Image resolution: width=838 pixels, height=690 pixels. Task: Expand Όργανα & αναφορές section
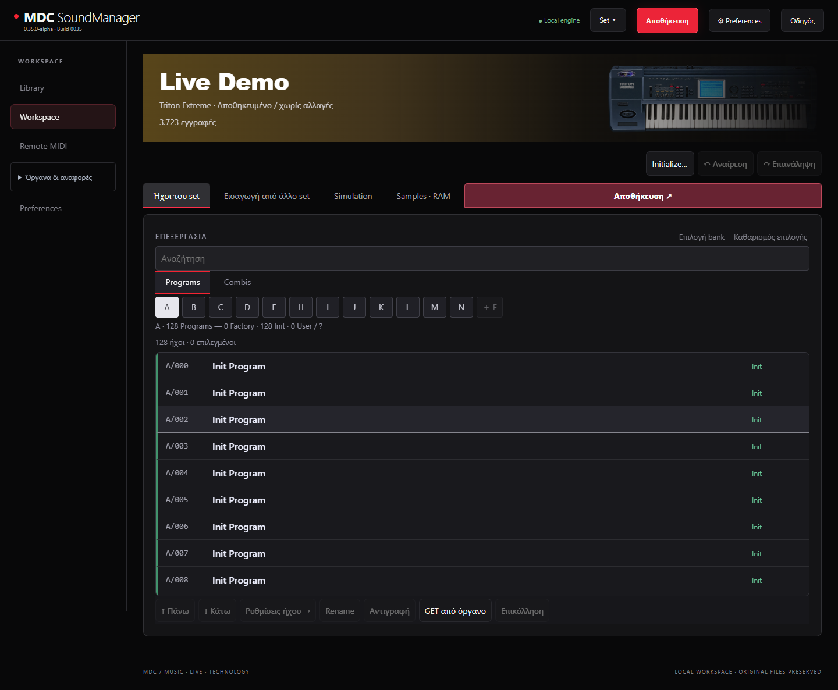click(63, 177)
